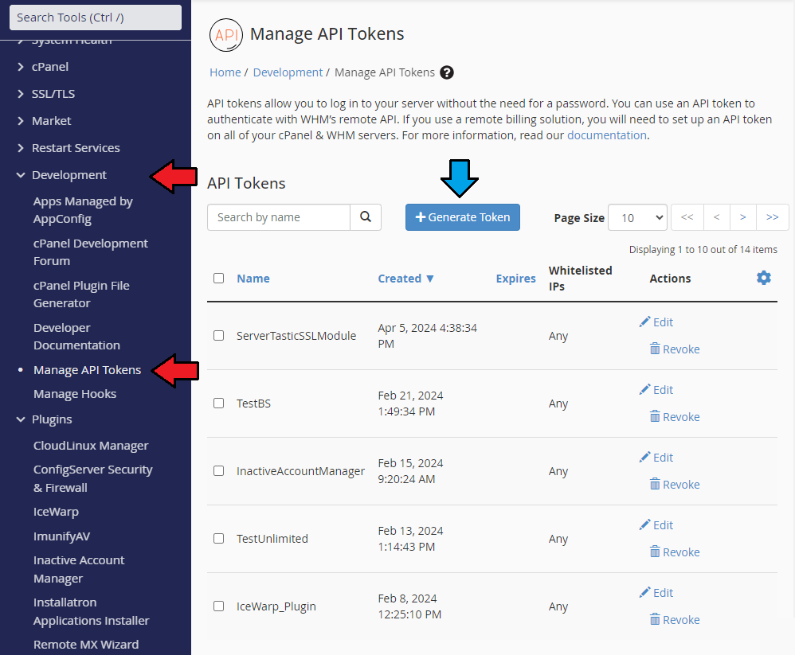Collapse the Development sidebar section
This screenshot has width=795, height=655.
point(62,175)
